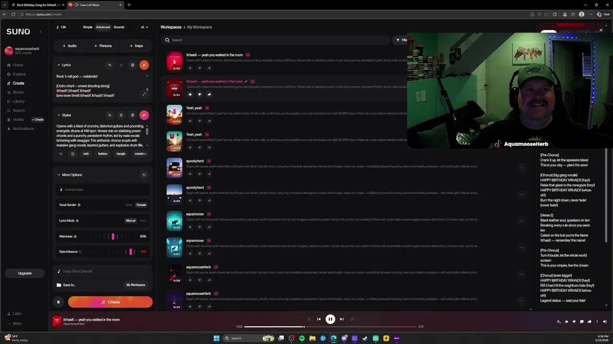The width and height of the screenshot is (613, 344).
Task: Collapse the Styles section
Action: point(59,115)
